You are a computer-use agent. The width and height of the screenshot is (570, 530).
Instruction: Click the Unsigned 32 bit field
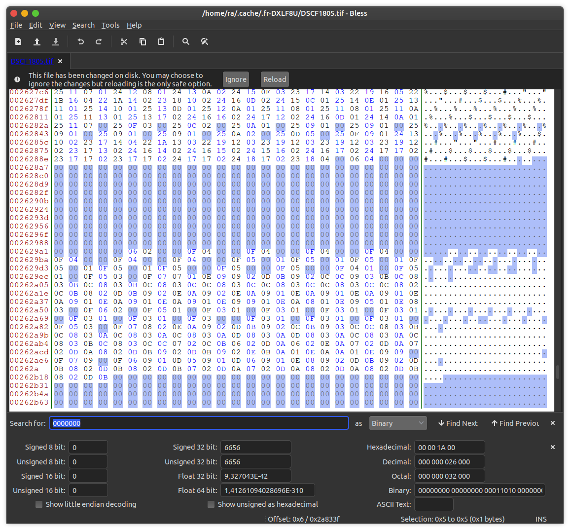pos(255,461)
